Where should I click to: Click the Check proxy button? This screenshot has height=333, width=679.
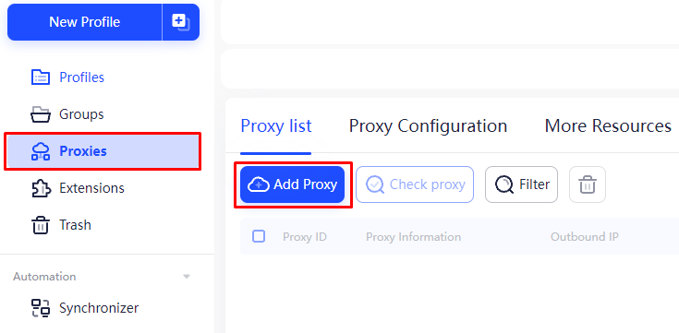[x=415, y=184]
